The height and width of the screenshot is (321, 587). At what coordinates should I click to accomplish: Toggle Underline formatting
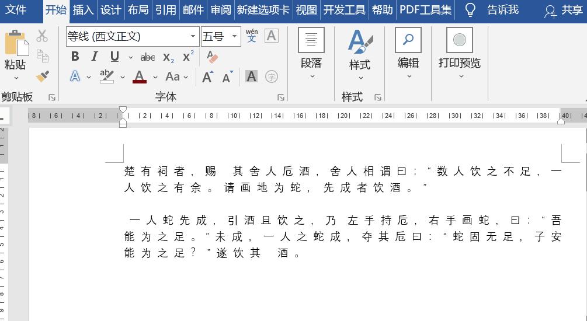coord(114,57)
